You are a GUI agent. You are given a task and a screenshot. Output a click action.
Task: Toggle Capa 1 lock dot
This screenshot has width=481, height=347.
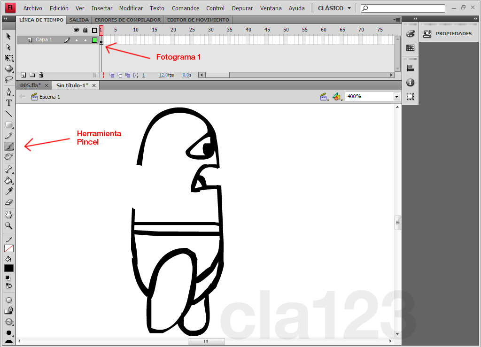coord(85,40)
